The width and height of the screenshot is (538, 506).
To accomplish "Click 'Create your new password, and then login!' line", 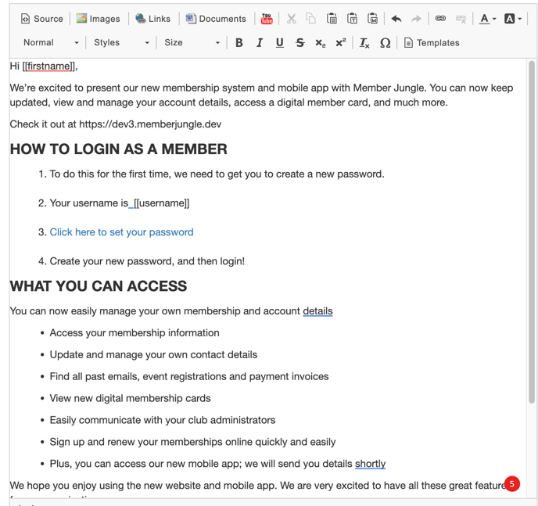I will 147,261.
